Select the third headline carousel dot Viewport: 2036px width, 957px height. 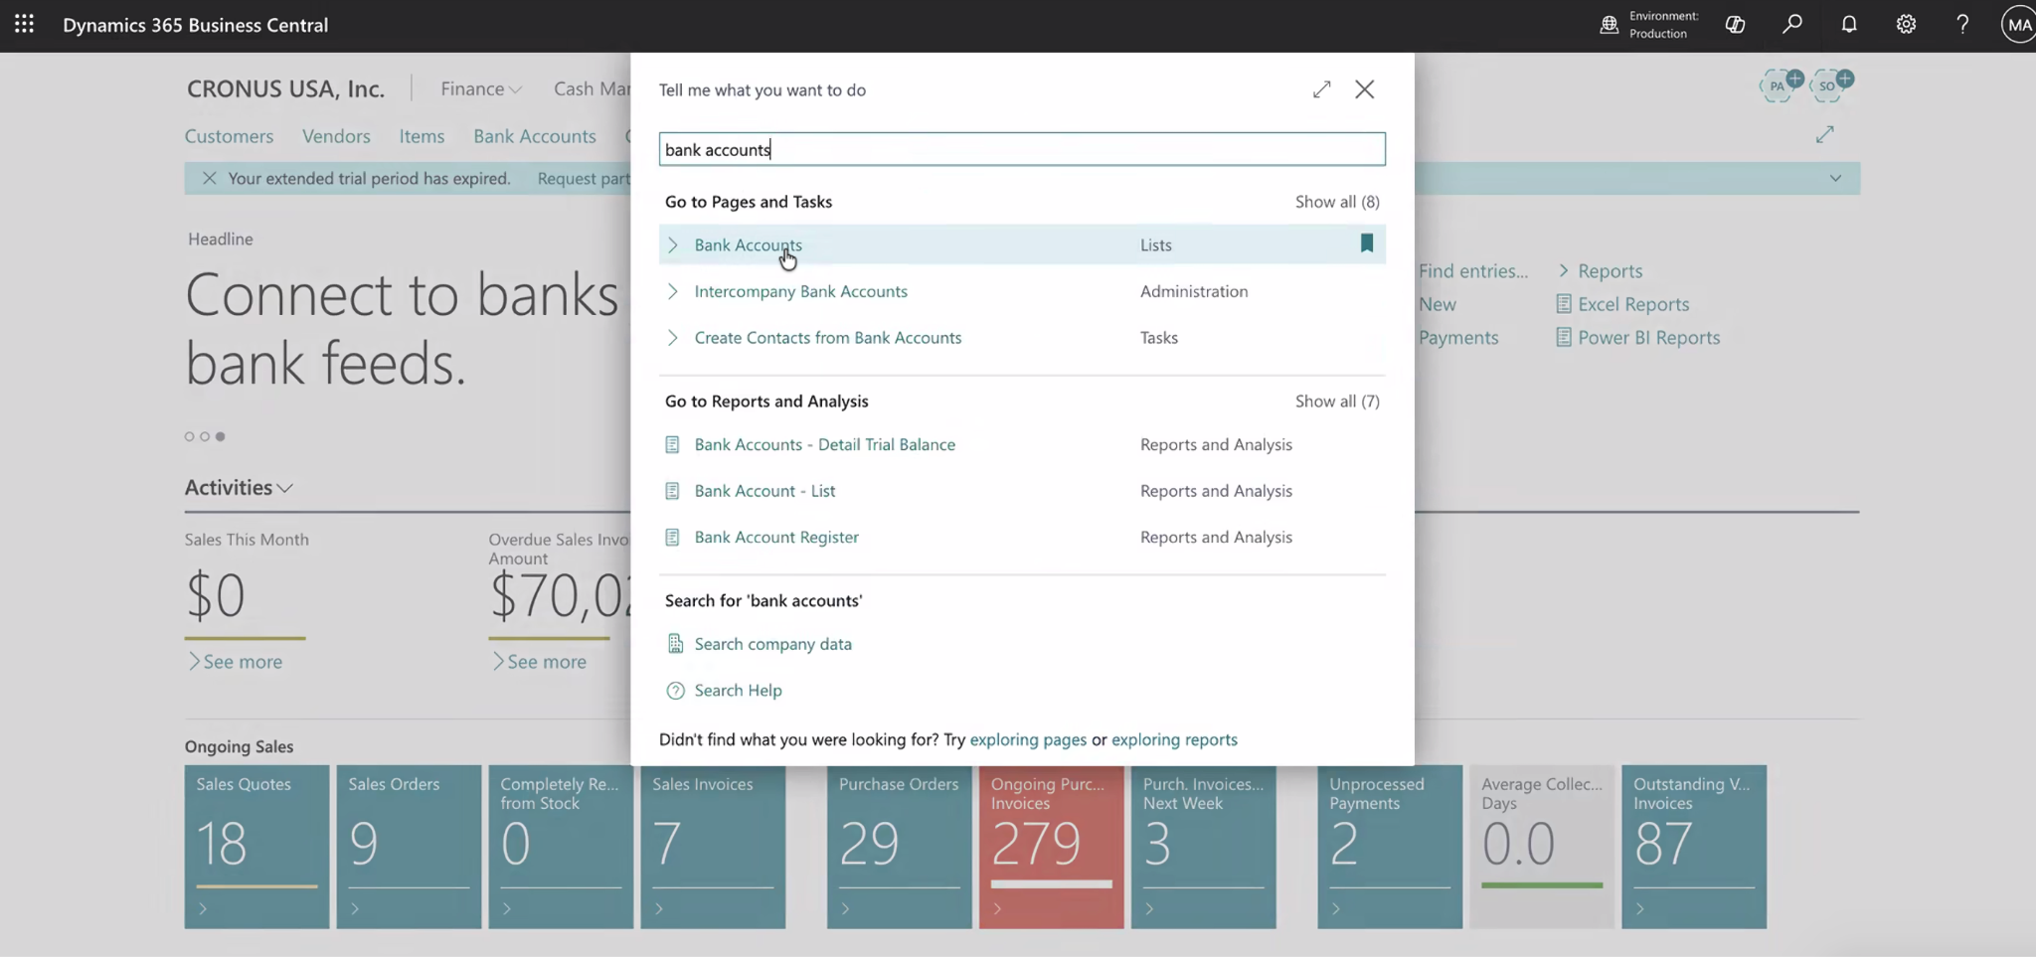tap(221, 436)
